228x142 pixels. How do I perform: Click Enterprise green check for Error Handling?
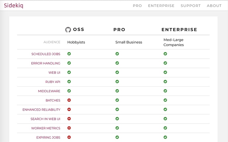(x=165, y=63)
